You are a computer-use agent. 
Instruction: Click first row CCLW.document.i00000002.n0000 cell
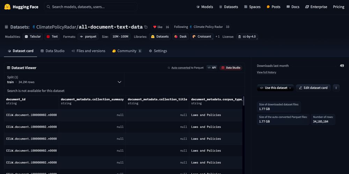point(31,115)
